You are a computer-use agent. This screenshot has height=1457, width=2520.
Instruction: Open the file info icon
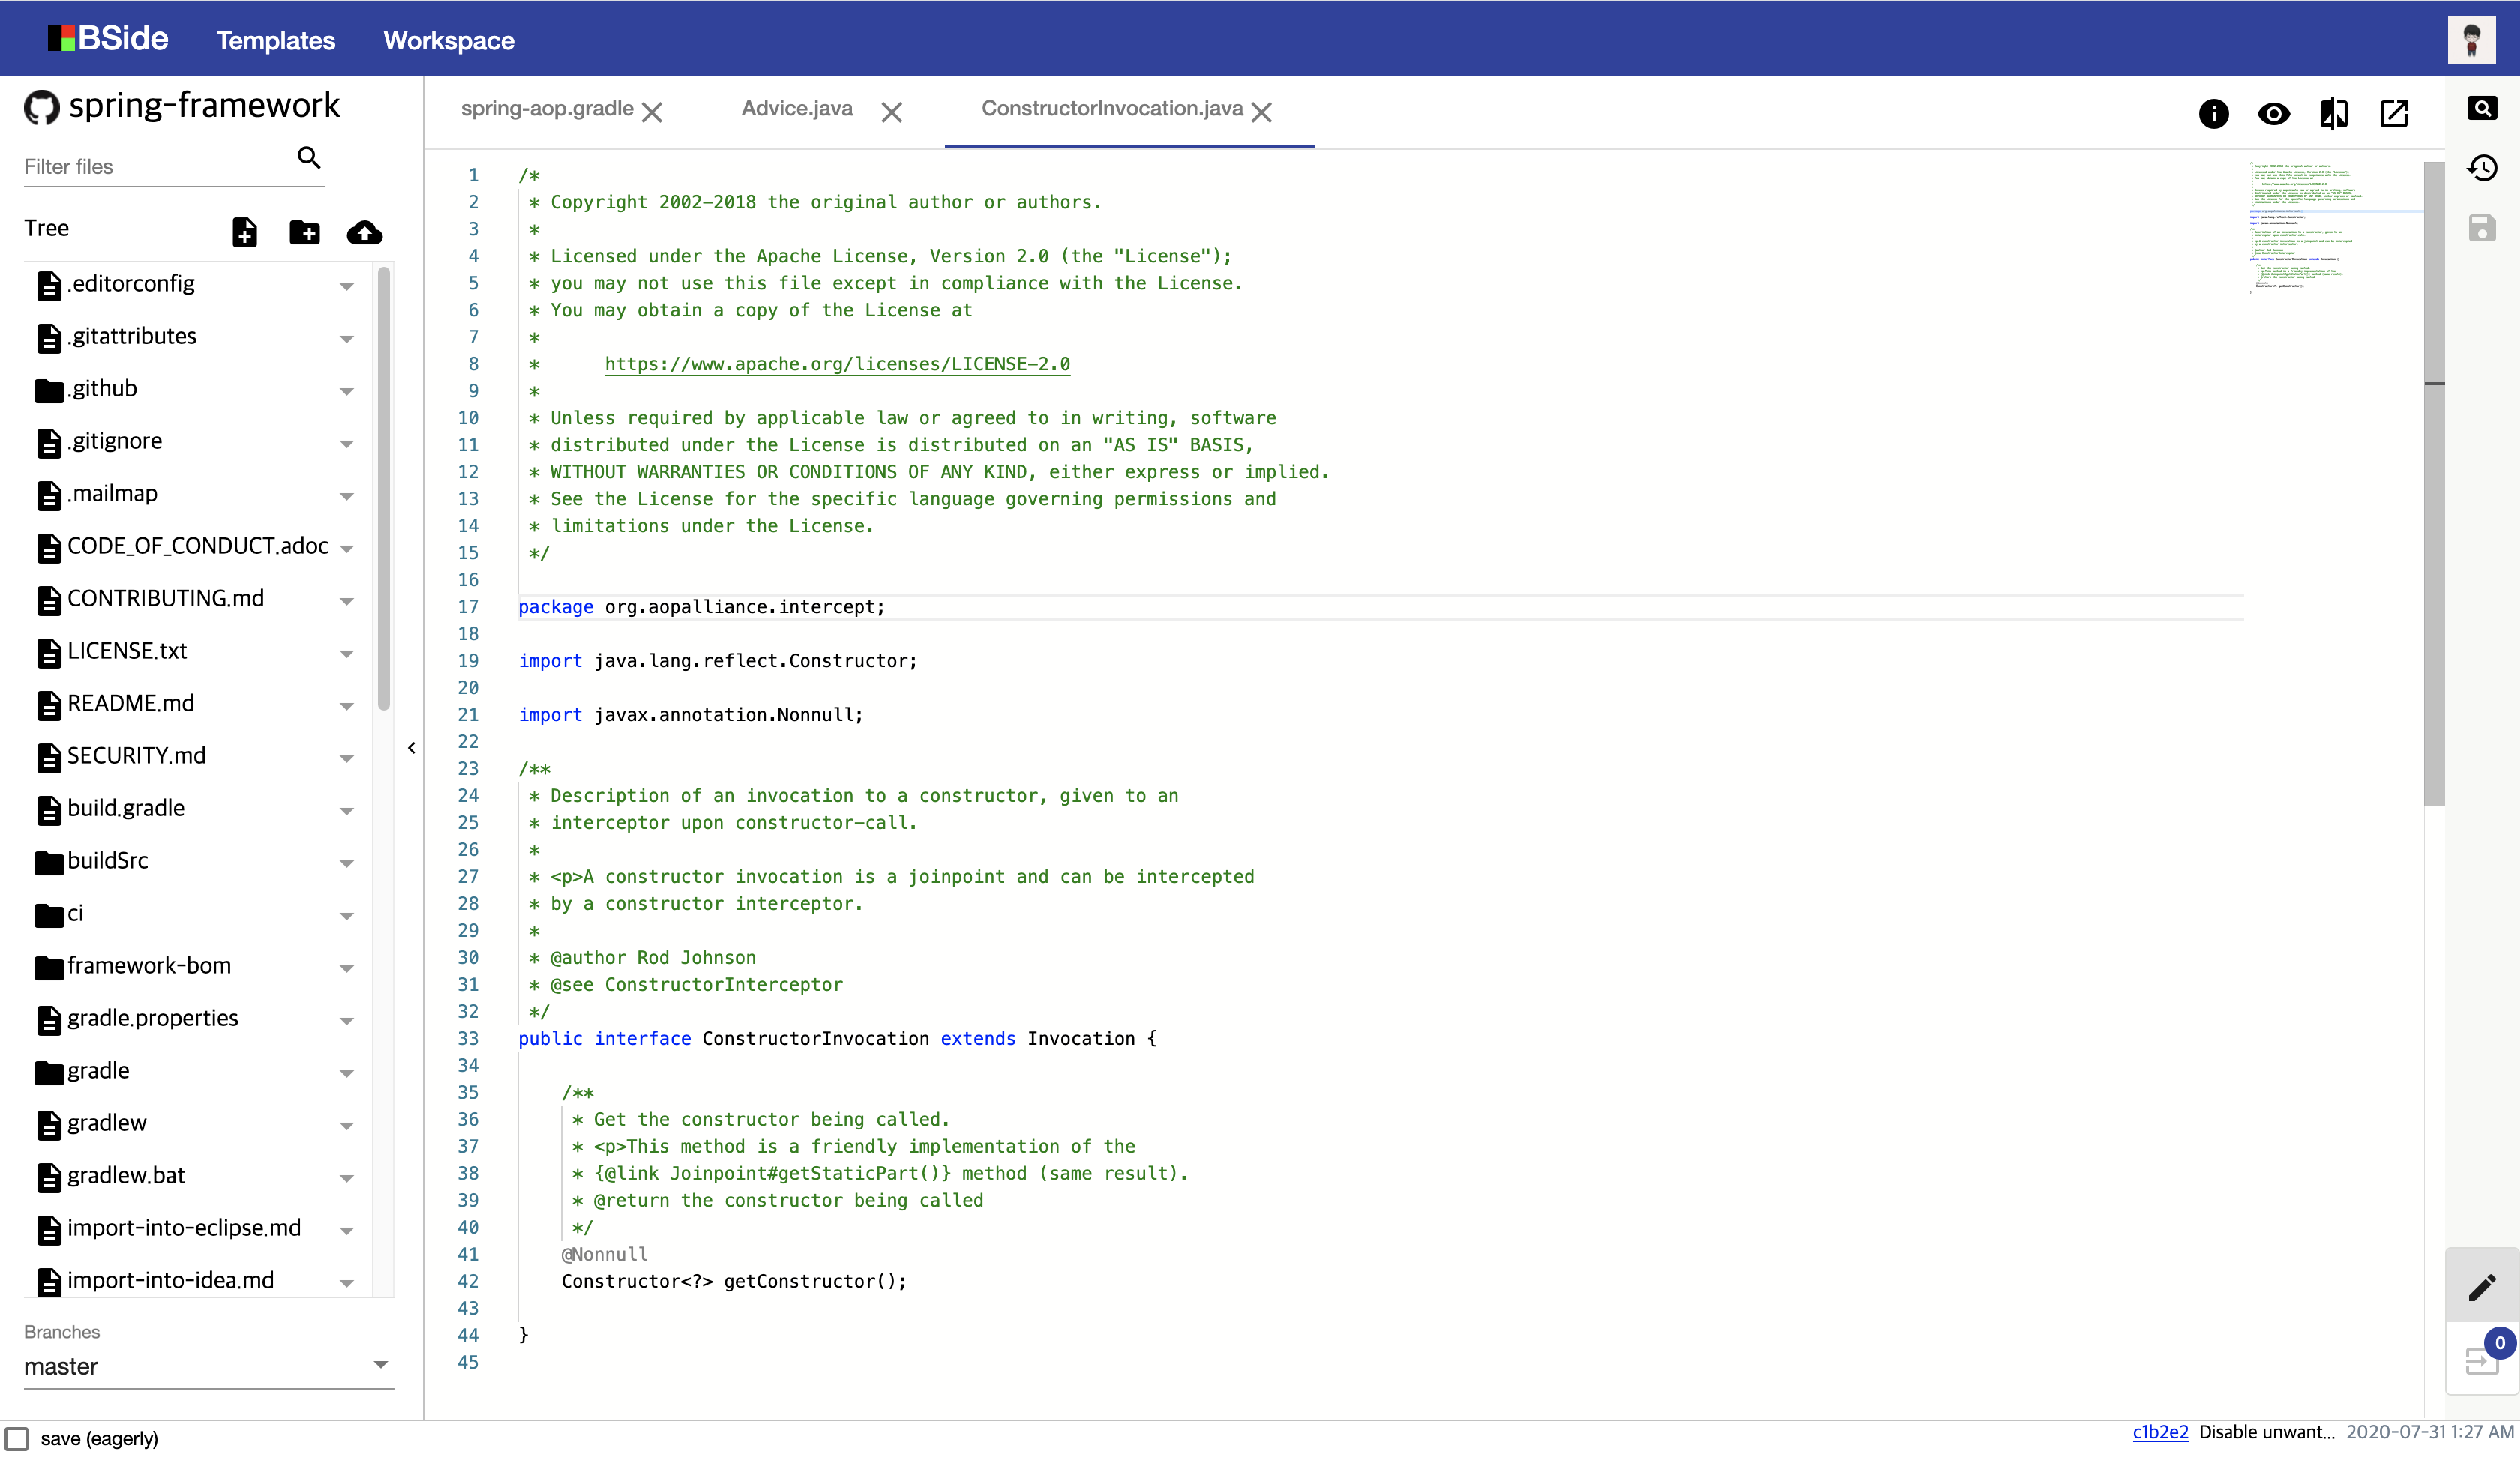coord(2213,114)
